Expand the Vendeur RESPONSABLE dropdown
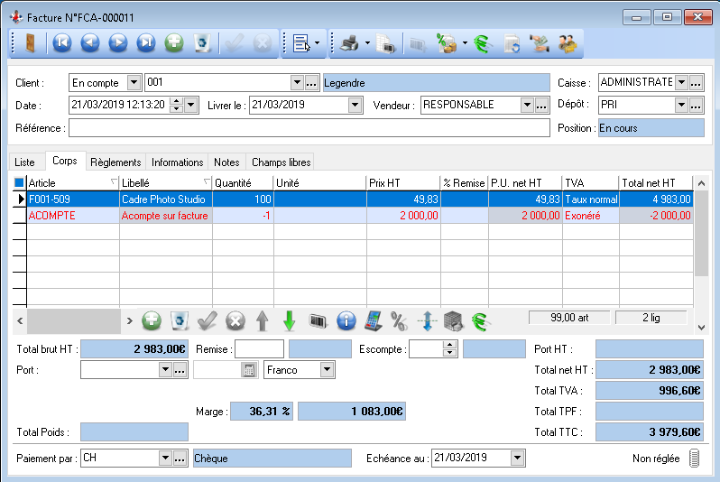 pos(527,105)
